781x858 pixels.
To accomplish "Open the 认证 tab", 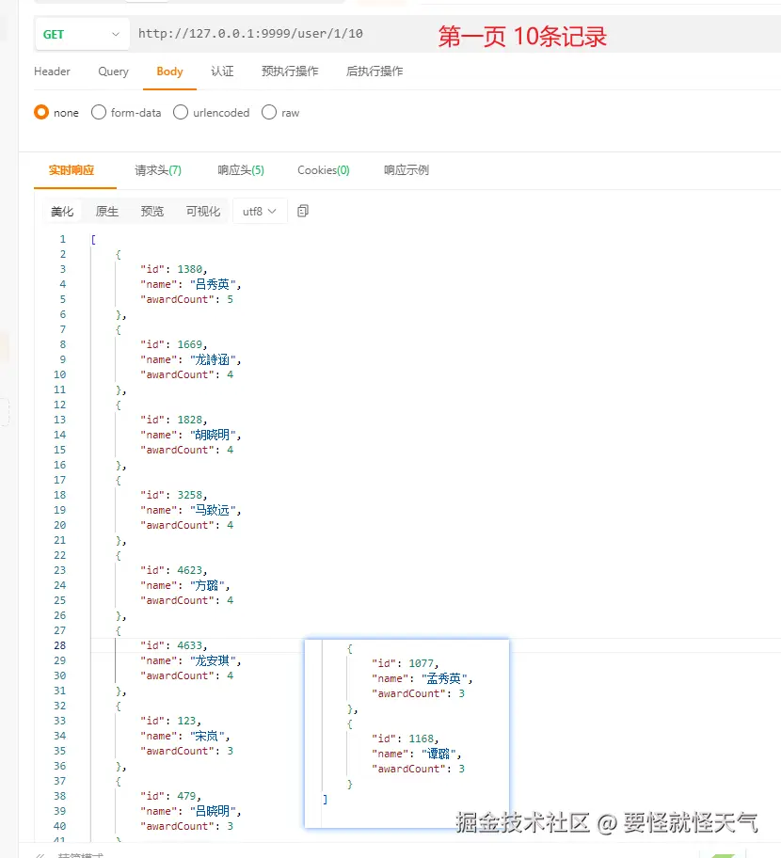I will pyautogui.click(x=222, y=71).
